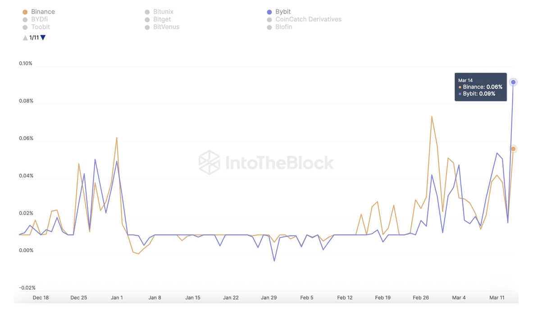Show the CoinCatch Derivatives series
This screenshot has width=533, height=320.
304,19
